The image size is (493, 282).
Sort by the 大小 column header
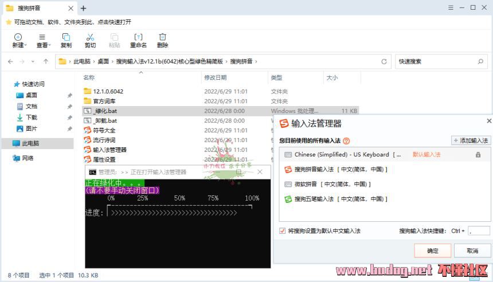pyautogui.click(x=332, y=77)
